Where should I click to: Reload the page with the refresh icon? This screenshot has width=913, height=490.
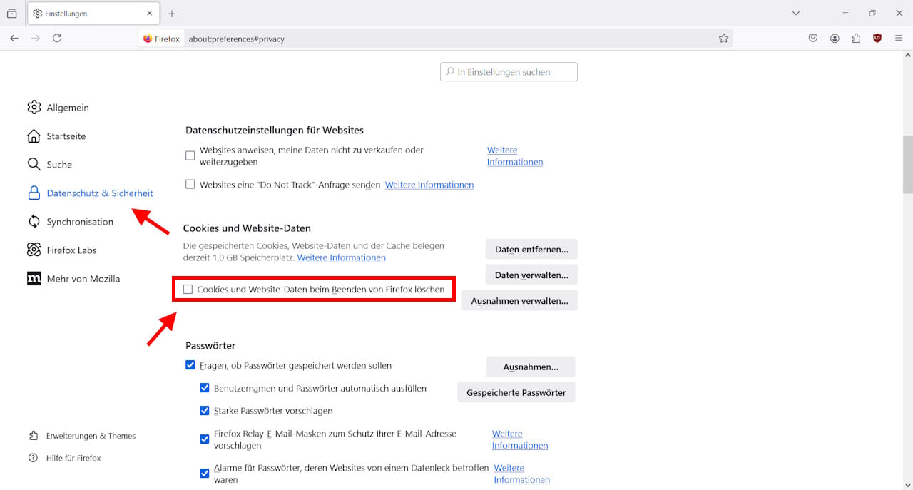point(57,38)
